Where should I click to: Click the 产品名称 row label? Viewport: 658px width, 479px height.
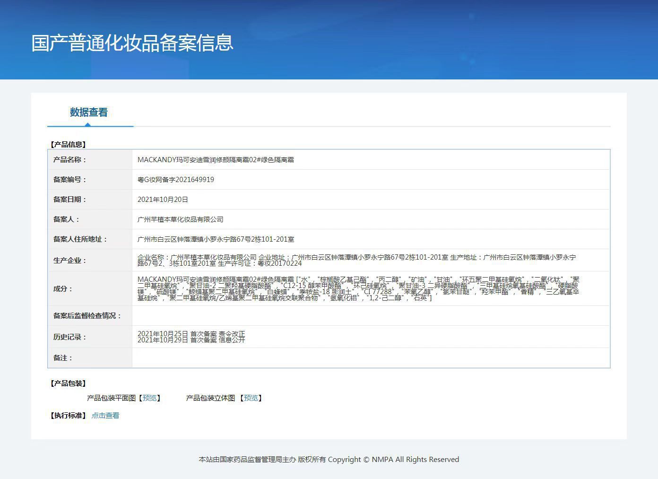pyautogui.click(x=70, y=160)
